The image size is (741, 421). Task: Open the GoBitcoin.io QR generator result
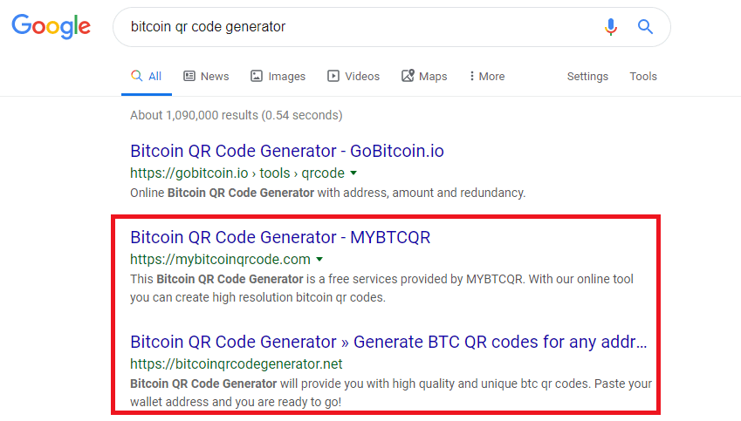286,151
